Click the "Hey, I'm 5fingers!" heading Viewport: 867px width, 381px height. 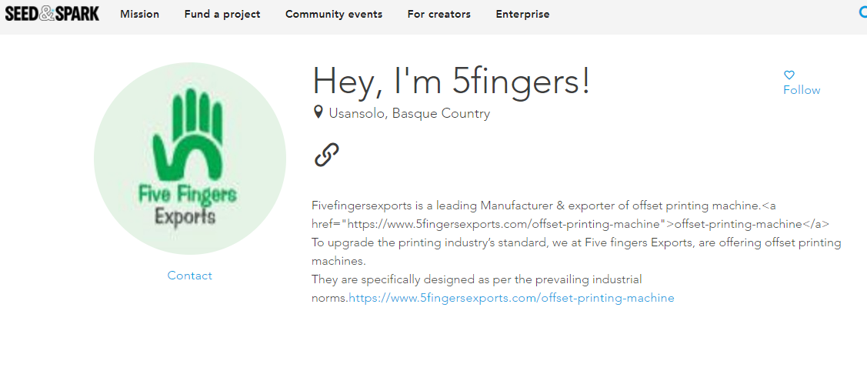pyautogui.click(x=452, y=81)
